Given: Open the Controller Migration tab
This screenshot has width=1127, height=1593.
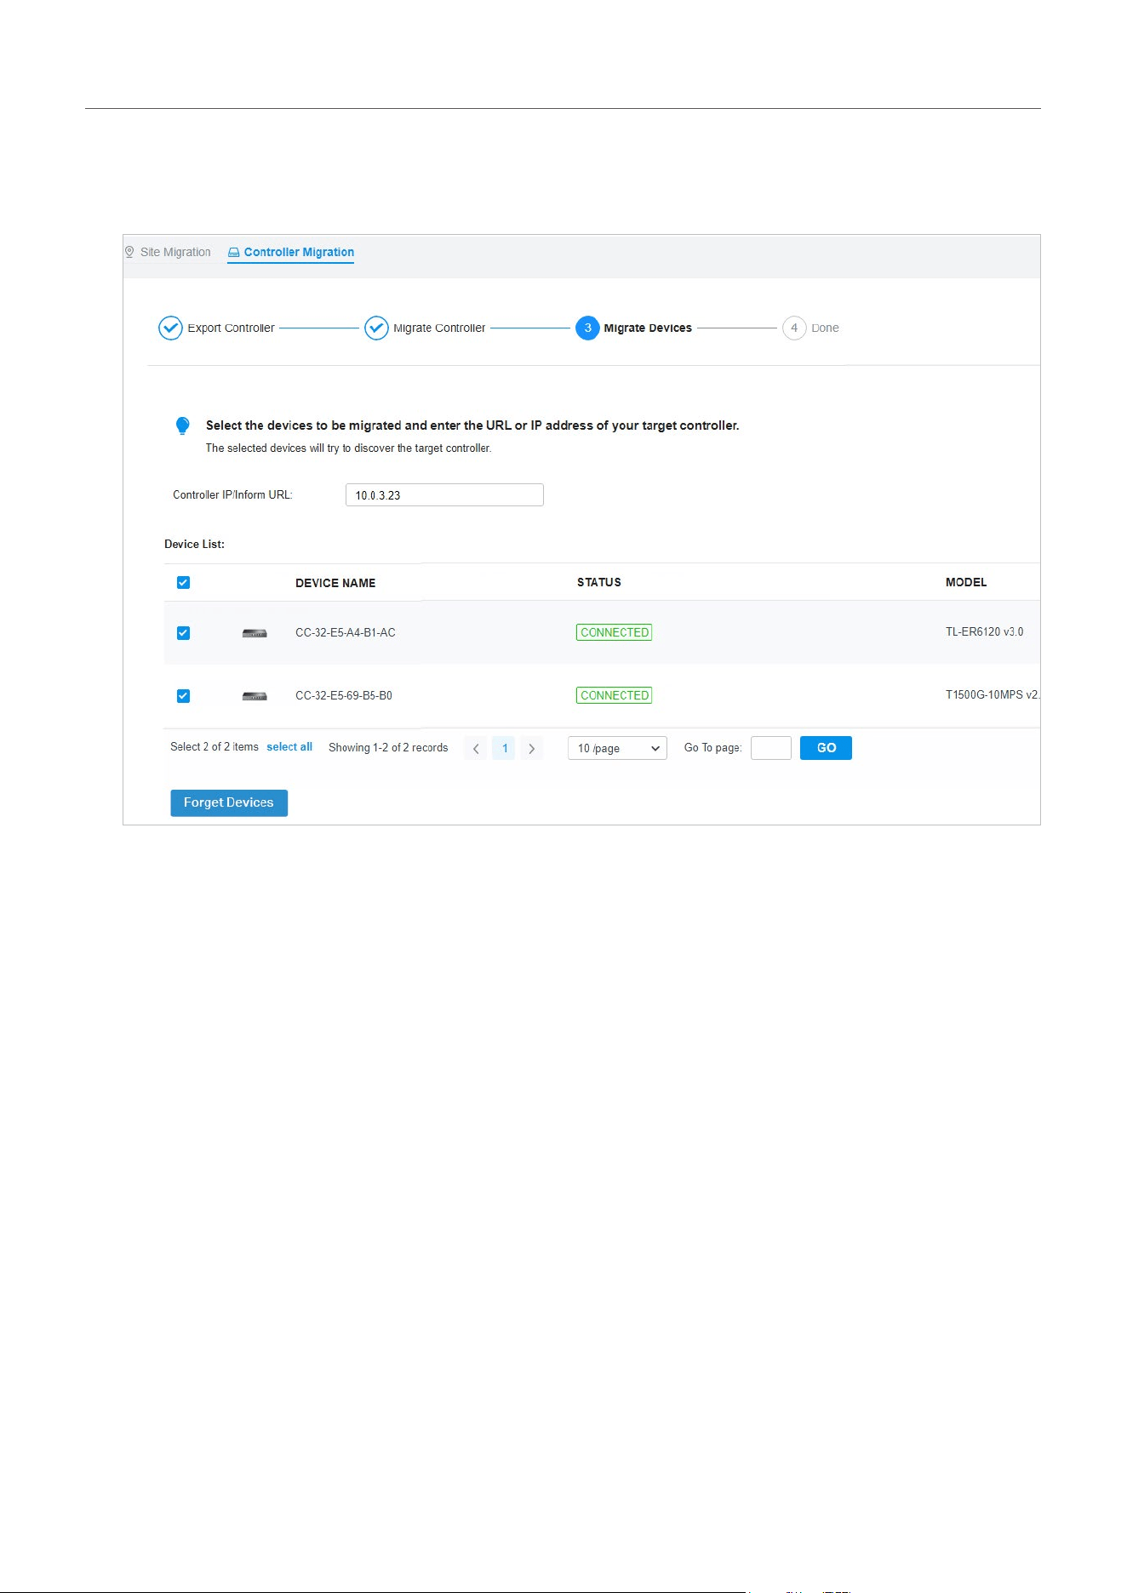Looking at the screenshot, I should (x=290, y=252).
